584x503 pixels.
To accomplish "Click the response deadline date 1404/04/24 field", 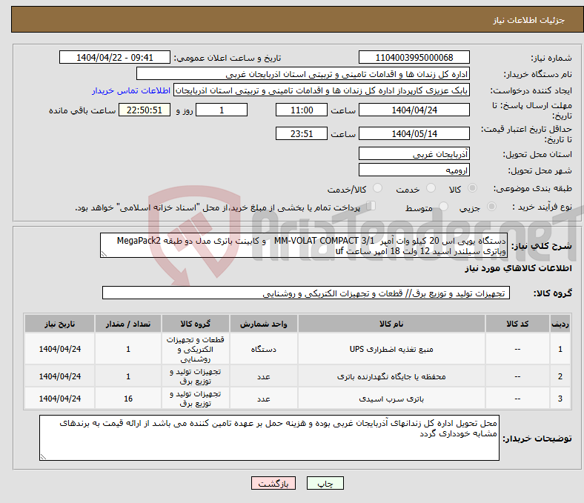I will click(414, 110).
